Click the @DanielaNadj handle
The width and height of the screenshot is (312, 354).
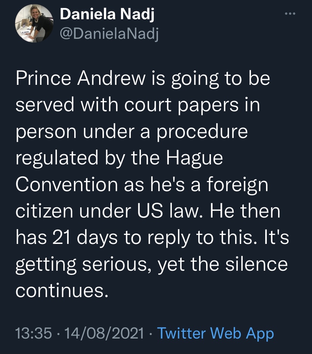coord(109,34)
